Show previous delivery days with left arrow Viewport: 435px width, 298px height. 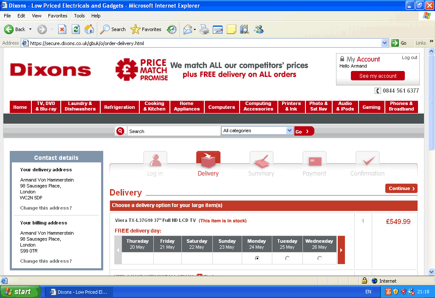click(x=118, y=250)
